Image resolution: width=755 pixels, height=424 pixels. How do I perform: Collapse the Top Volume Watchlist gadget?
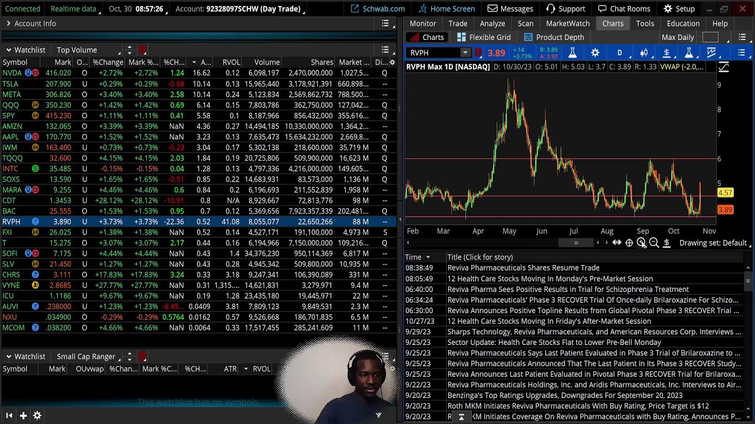click(8, 50)
